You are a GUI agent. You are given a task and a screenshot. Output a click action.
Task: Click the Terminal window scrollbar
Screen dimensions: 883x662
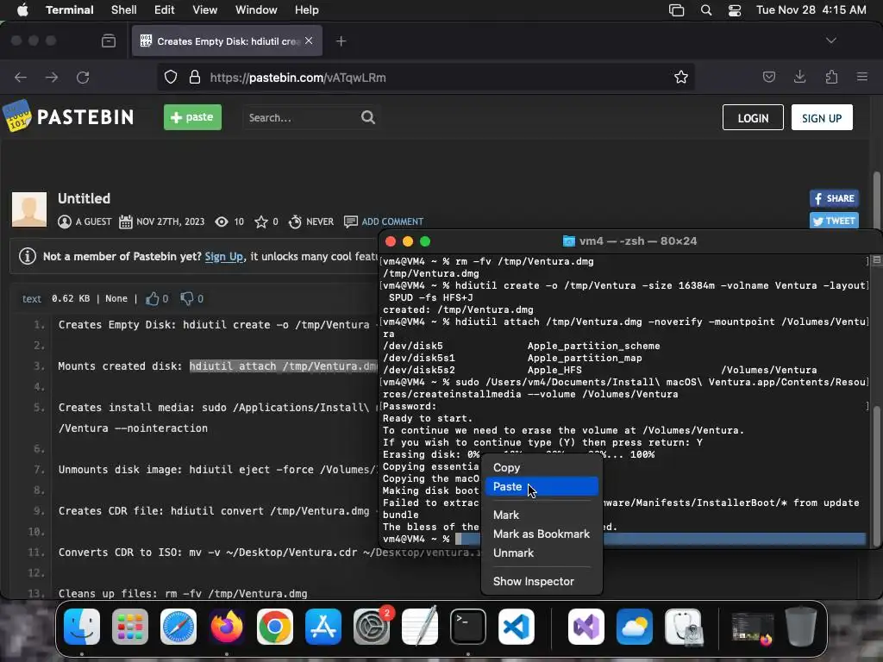(876, 476)
